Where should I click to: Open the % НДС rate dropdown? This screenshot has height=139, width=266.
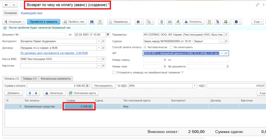(x=195, y=86)
